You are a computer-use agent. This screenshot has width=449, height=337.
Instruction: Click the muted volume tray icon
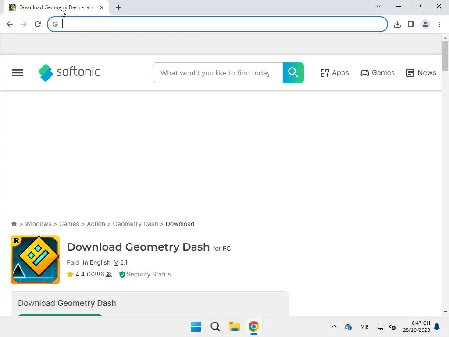tap(392, 326)
